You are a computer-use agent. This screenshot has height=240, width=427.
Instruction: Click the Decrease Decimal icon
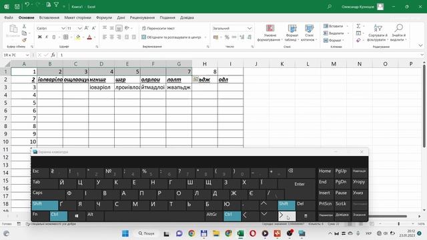[x=249, y=37]
